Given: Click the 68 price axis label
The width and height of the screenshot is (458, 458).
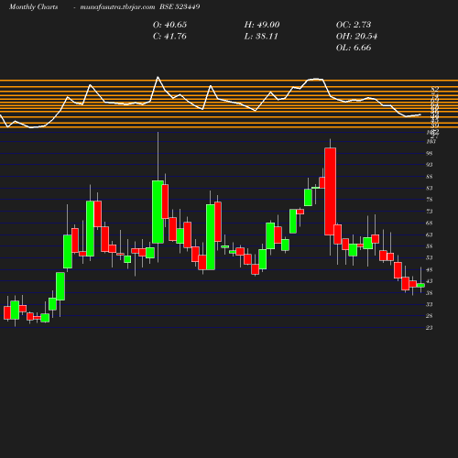Looking at the screenshot, I should coord(430,224).
